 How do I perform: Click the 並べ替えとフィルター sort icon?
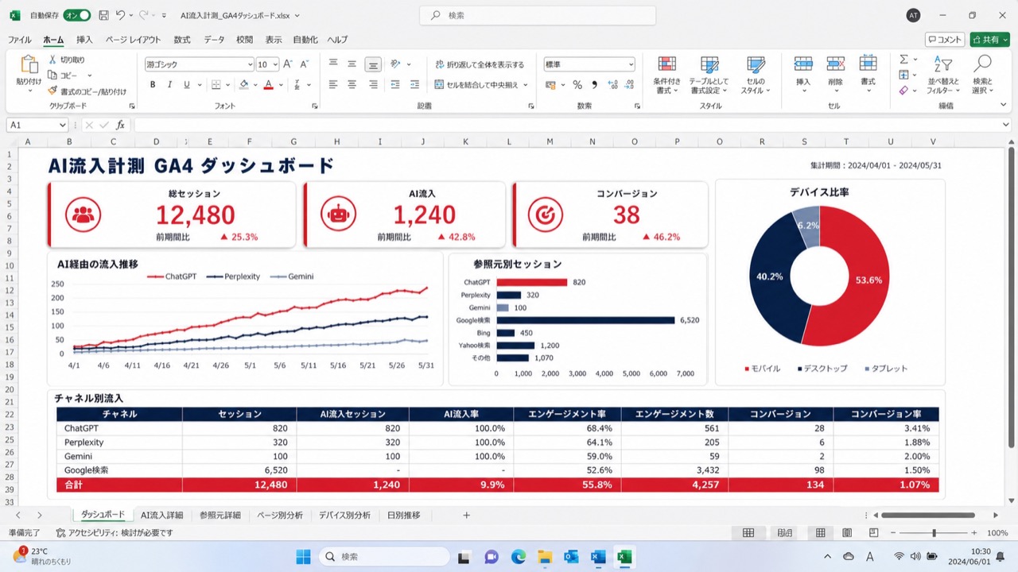[x=943, y=75]
